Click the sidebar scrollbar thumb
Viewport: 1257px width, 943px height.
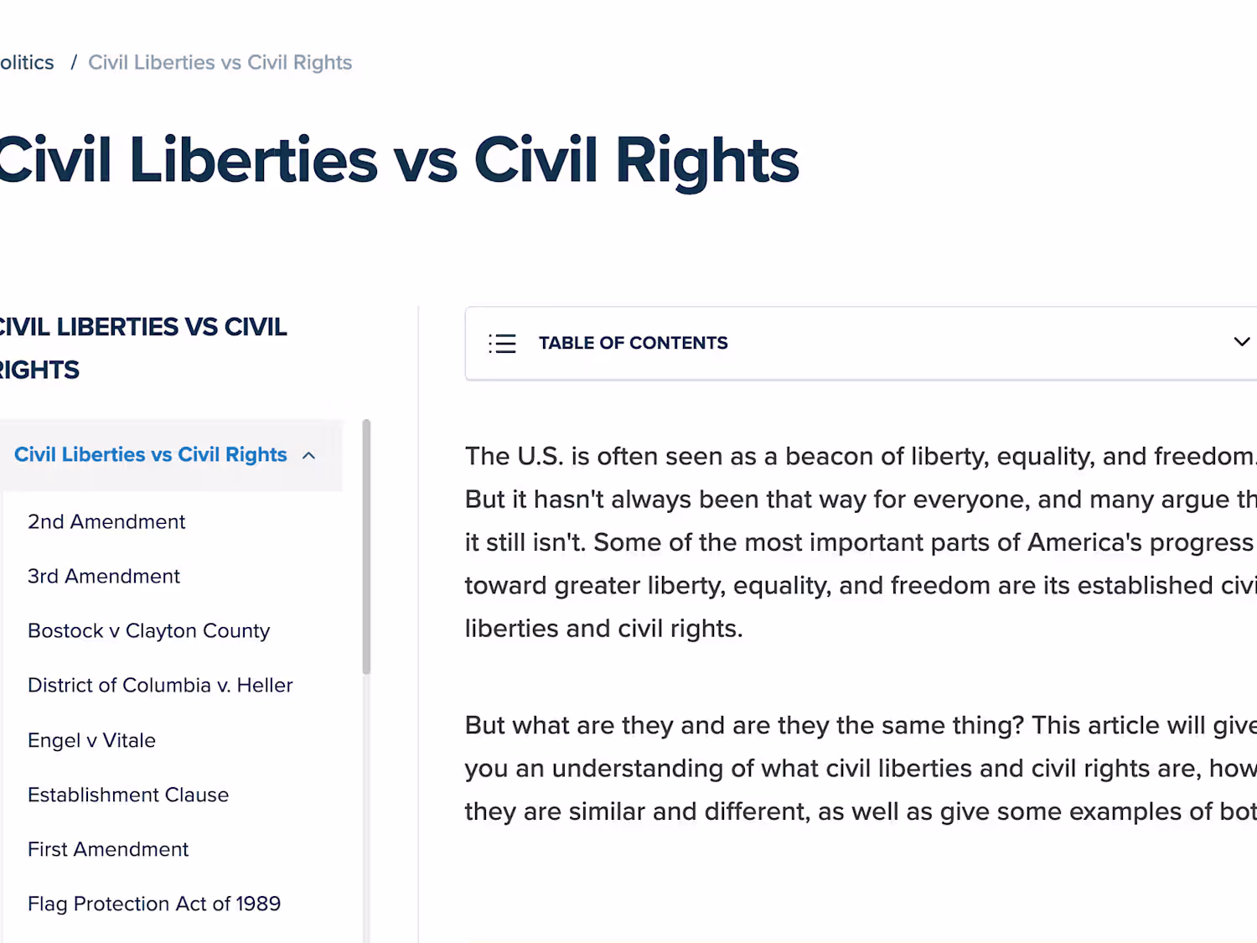366,545
